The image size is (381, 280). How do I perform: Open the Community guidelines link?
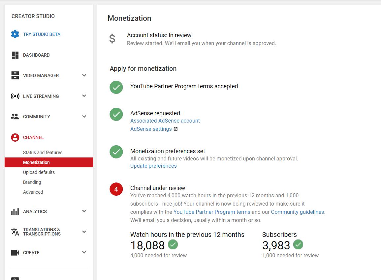click(x=298, y=212)
